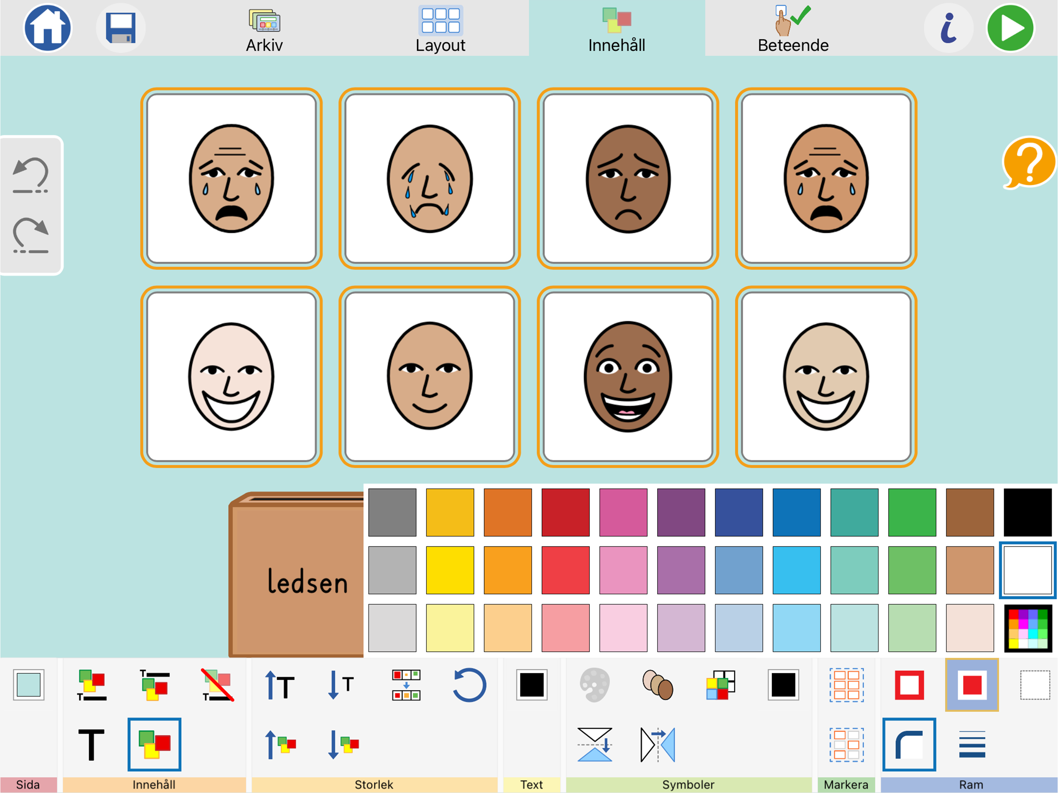Remove symbol, keep text only
Viewport: 1058px width, 793px height.
tap(217, 685)
